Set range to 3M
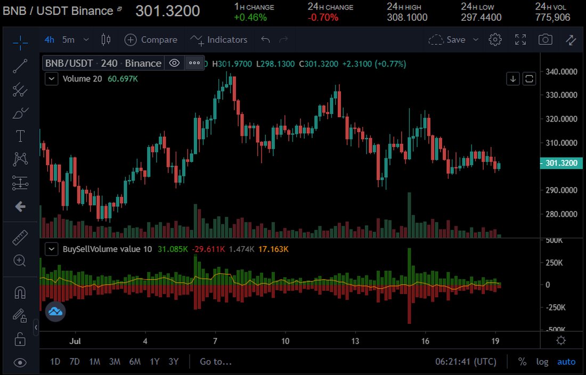 (x=115, y=362)
